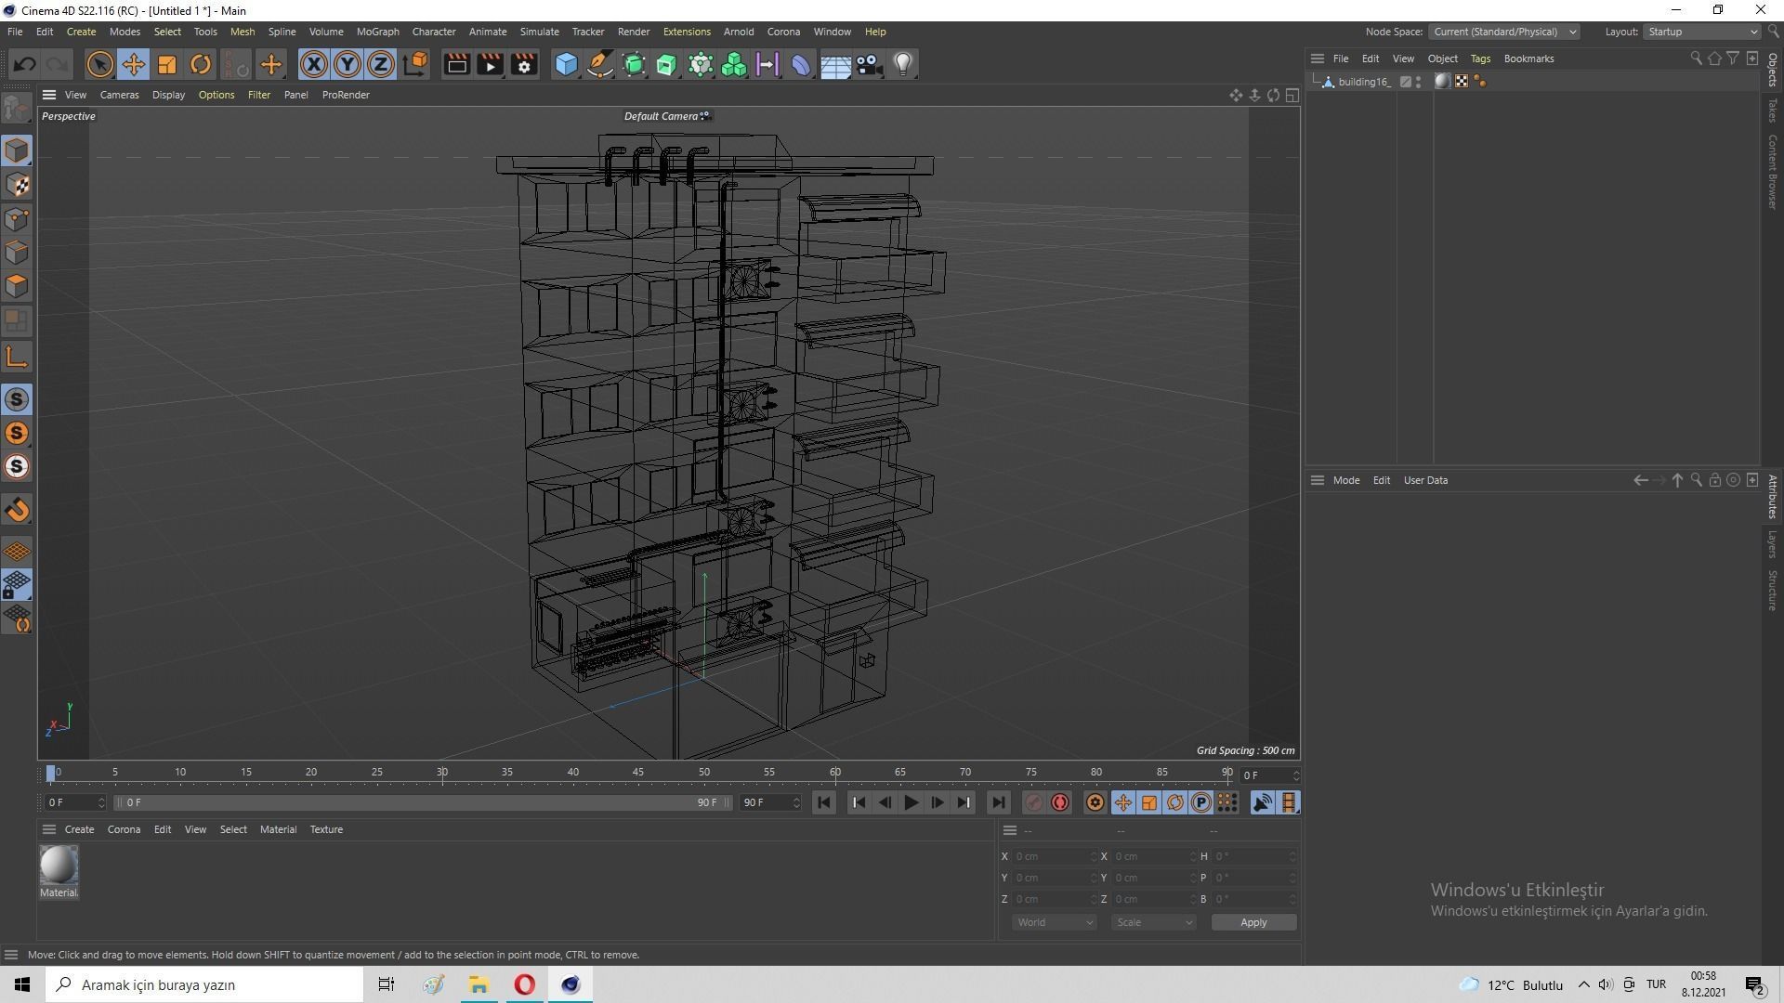
Task: Open Material Manager hamburger menu
Action: 49,830
